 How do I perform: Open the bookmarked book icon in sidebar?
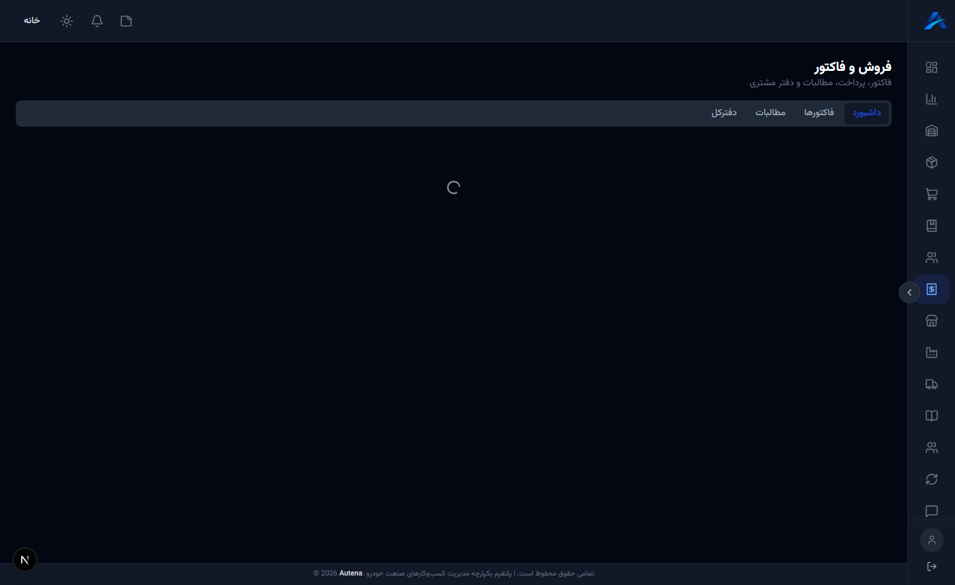pos(931,226)
